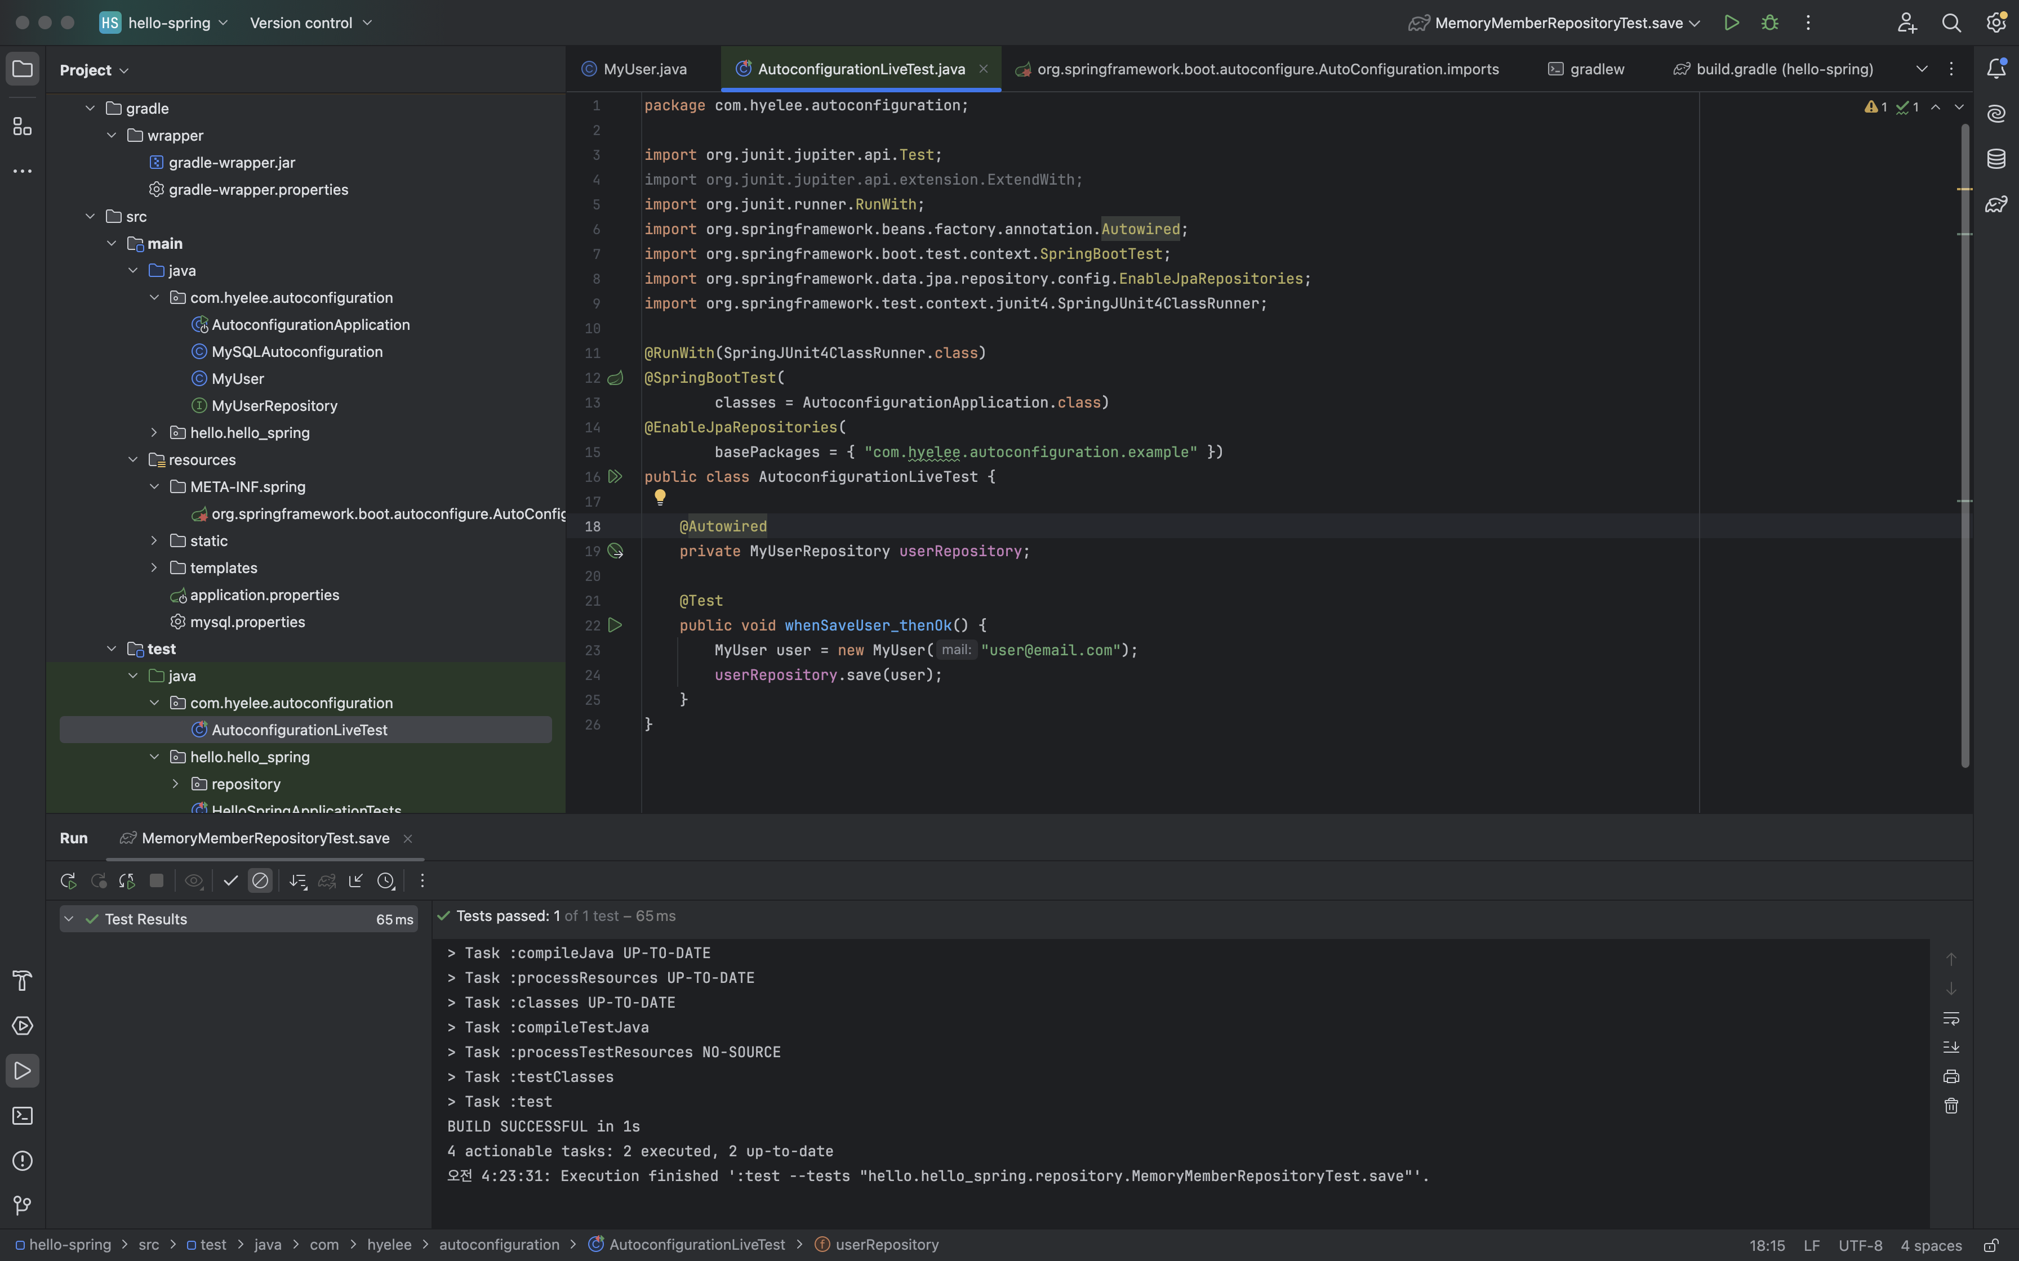Toggle Show Ignored tests filter button
The height and width of the screenshot is (1261, 2019).
[x=260, y=880]
